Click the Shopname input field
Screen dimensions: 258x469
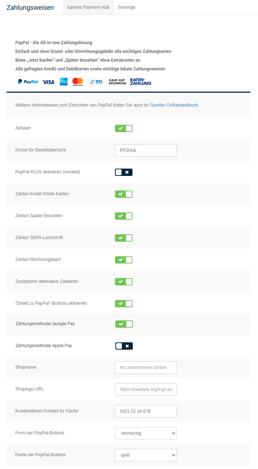point(146,368)
